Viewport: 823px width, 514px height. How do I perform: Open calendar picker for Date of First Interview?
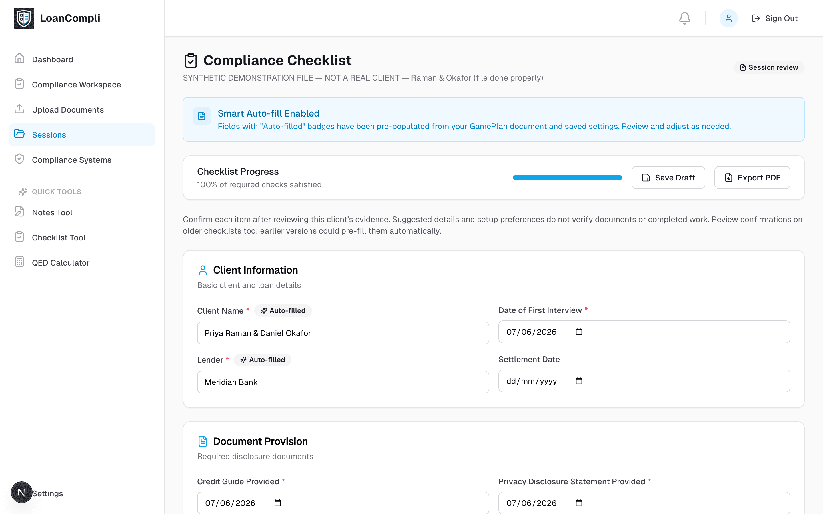pyautogui.click(x=579, y=332)
